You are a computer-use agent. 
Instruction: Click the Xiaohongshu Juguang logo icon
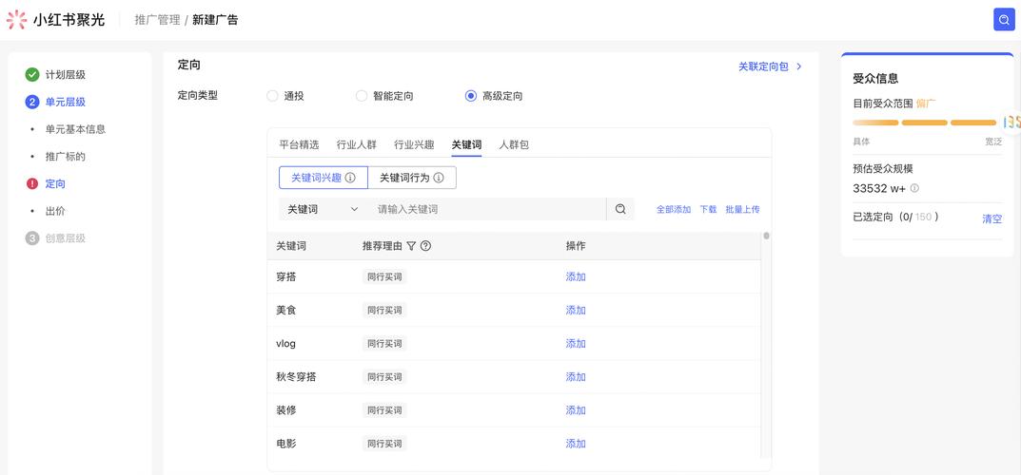16,20
